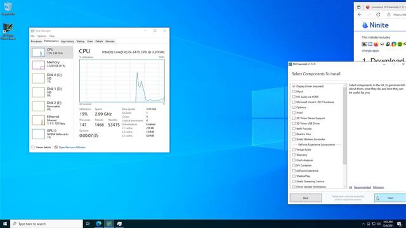This screenshot has height=228, width=406.
Task: Select Disk 0 (C:) in sidebar
Action: point(51,79)
